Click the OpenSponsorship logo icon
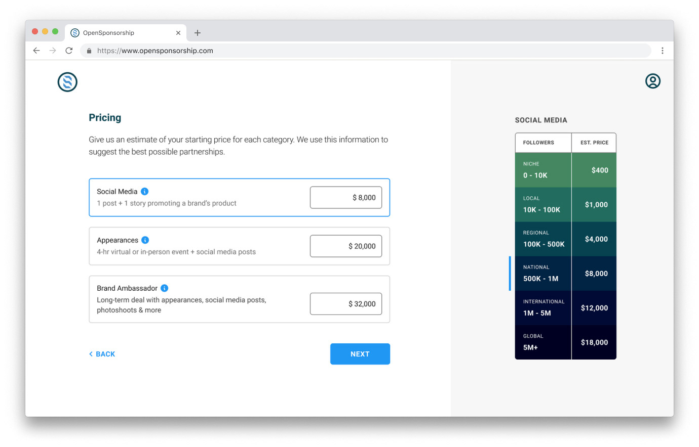 [x=67, y=82]
